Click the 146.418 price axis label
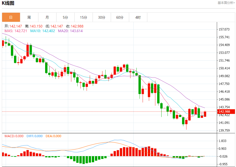 pyautogui.click(x=224, y=92)
